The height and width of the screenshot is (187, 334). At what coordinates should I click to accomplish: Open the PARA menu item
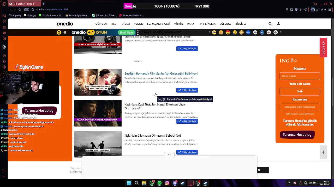pyautogui.click(x=190, y=24)
